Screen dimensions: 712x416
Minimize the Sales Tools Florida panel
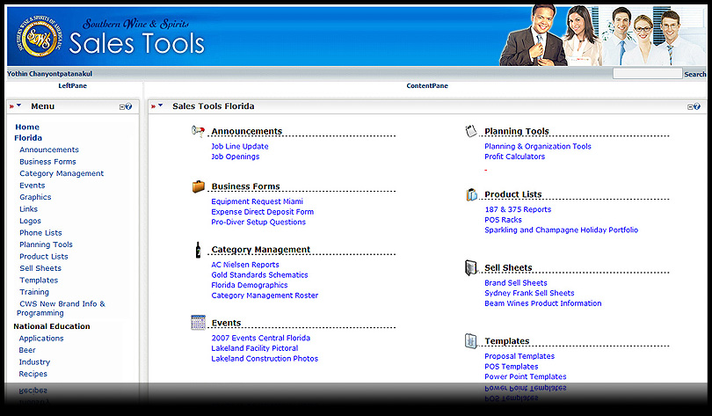click(x=690, y=107)
